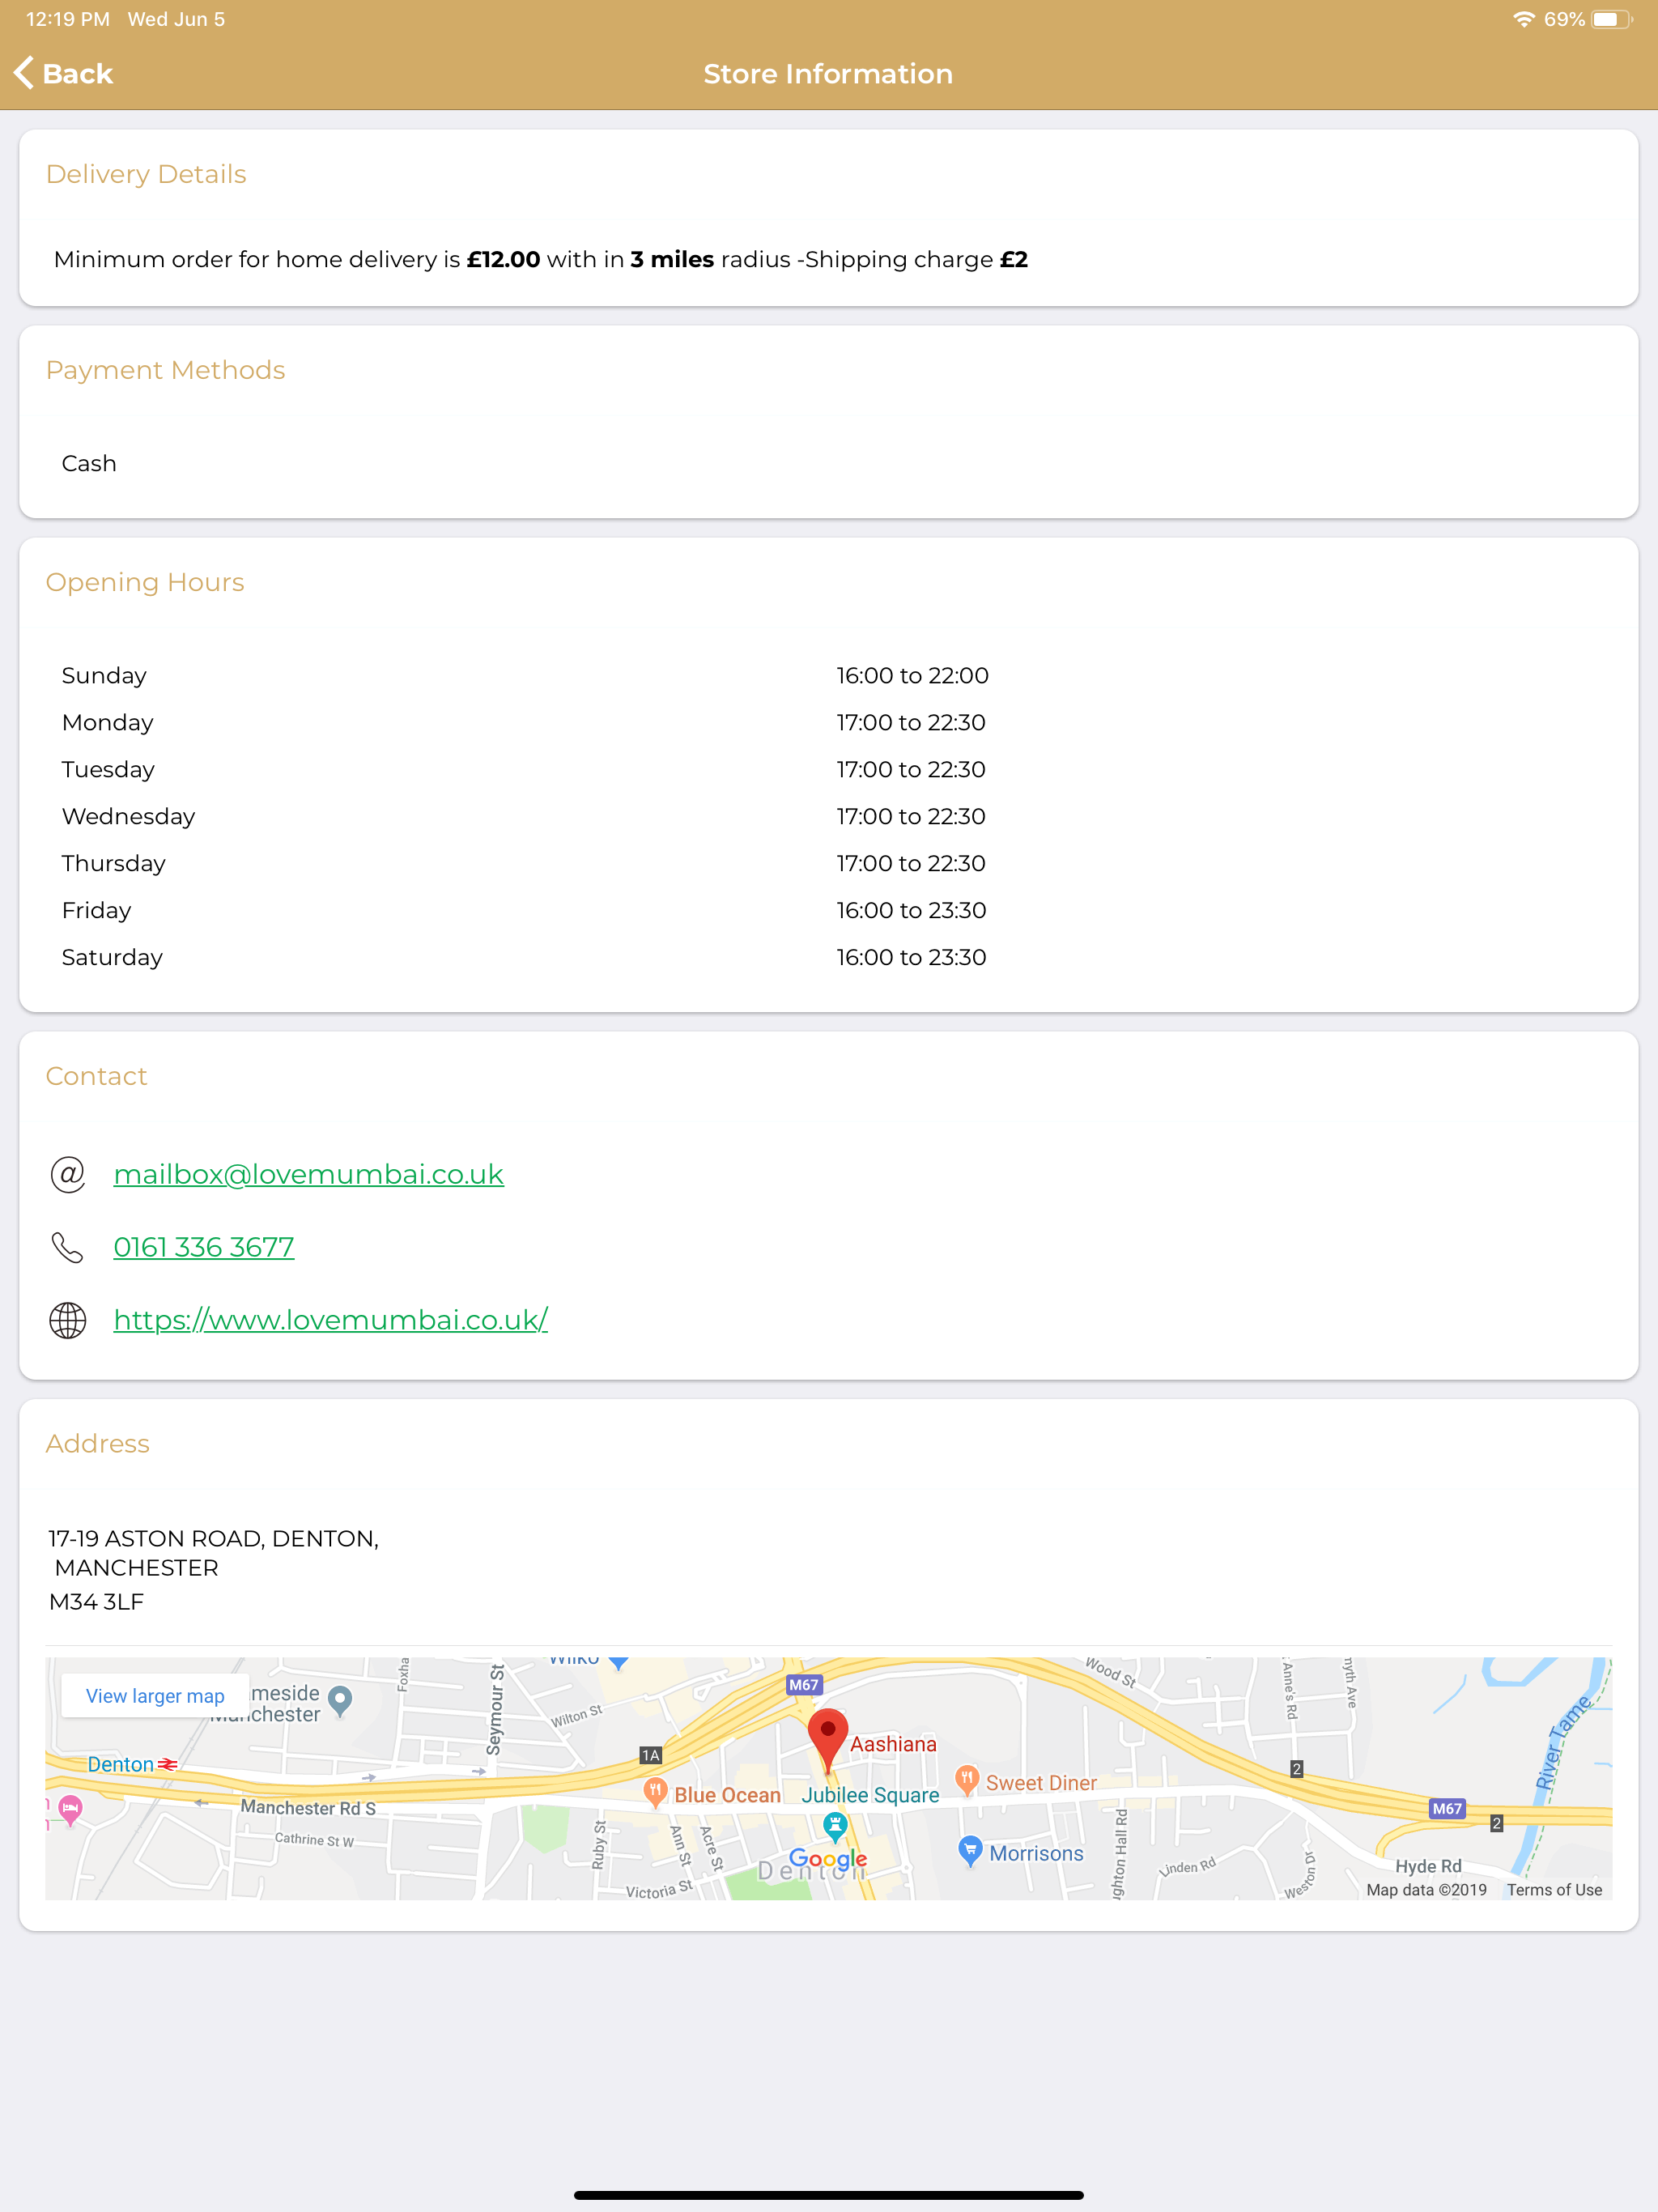This screenshot has height=2212, width=1658.
Task: Tap the phone handset icon
Action: coord(68,1247)
